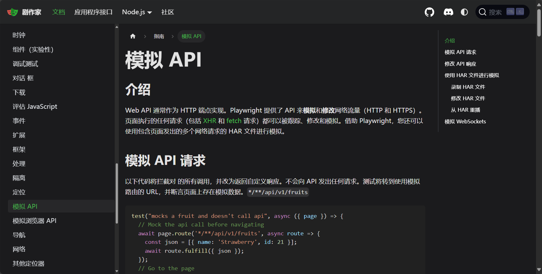542x274 pixels.
Task: Open 框架 in the sidebar
Action: [x=61, y=149]
